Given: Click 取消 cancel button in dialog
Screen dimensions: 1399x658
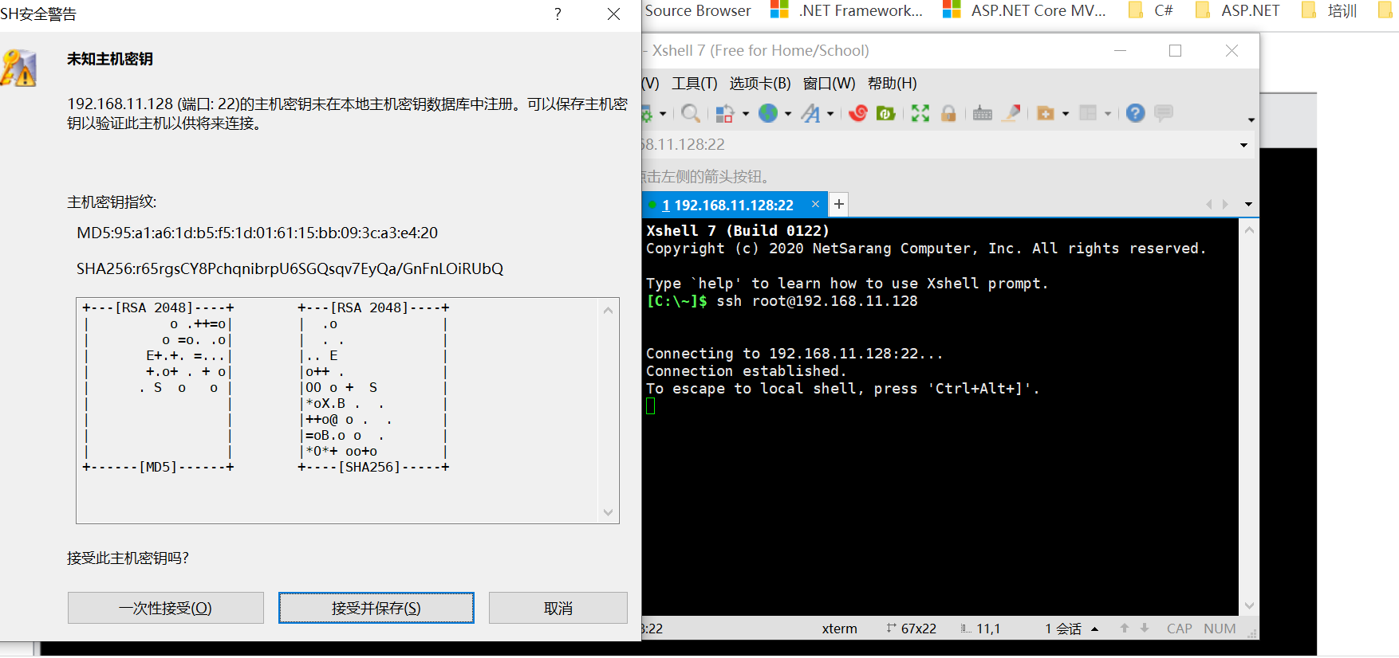Looking at the screenshot, I should 558,608.
